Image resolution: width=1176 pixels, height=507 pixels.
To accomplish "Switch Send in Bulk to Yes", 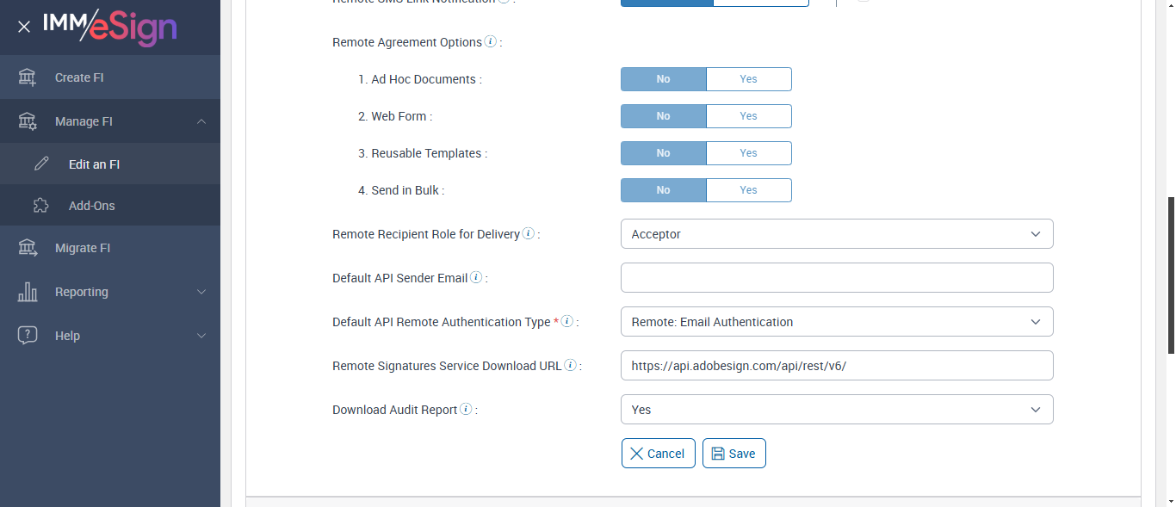I will (748, 190).
